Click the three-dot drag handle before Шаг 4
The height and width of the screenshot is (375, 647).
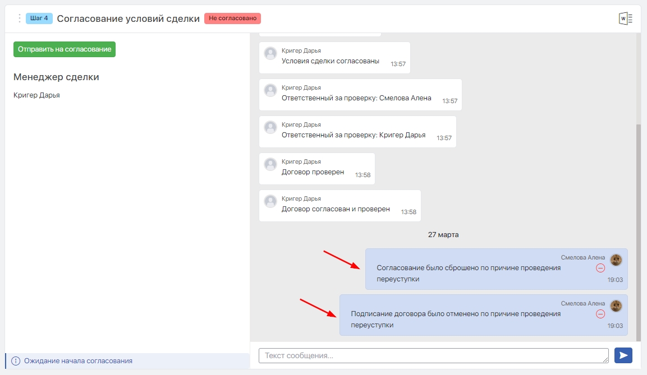tap(19, 18)
